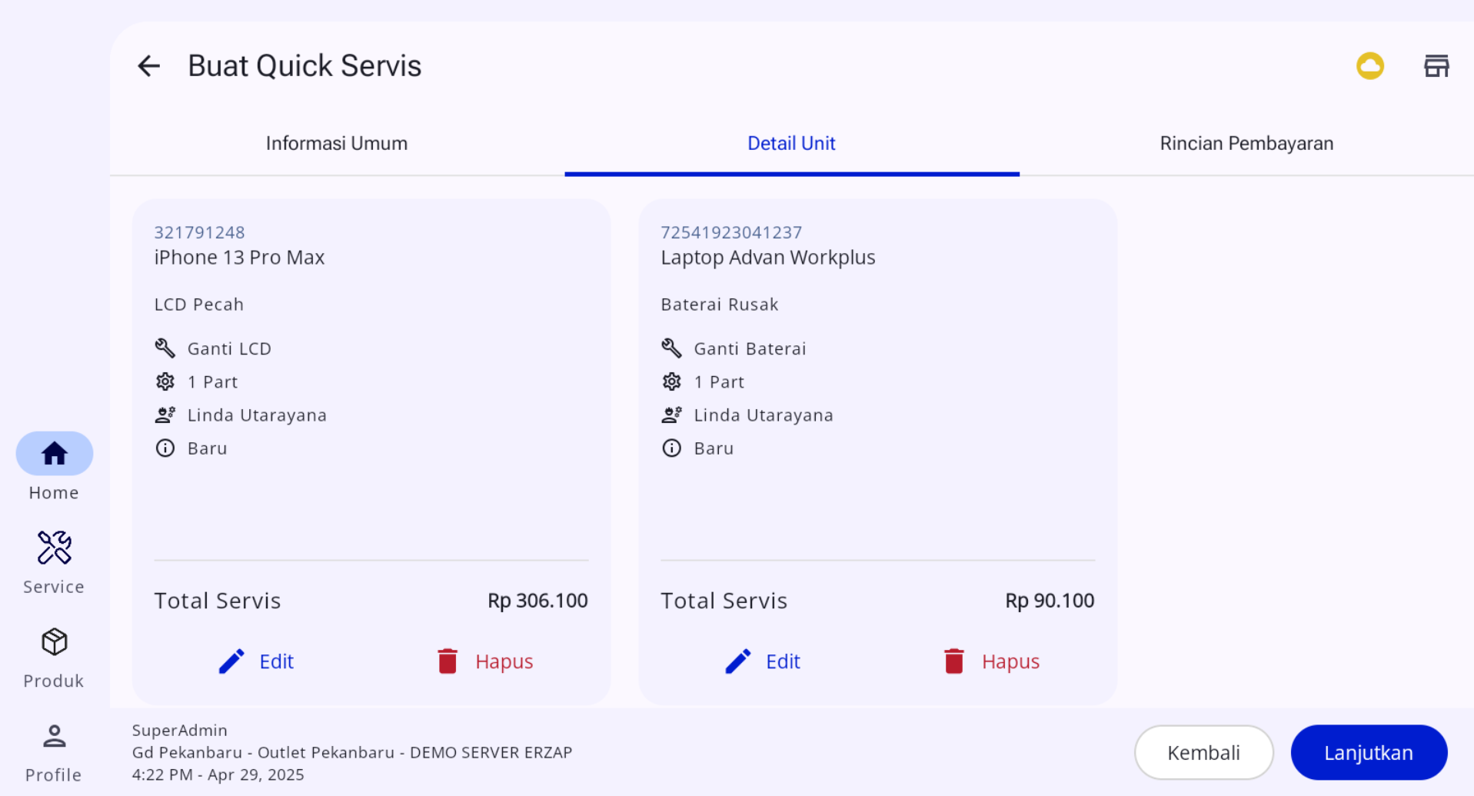This screenshot has width=1474, height=796.
Task: Click the Buat Quick Servis heading
Action: point(304,66)
